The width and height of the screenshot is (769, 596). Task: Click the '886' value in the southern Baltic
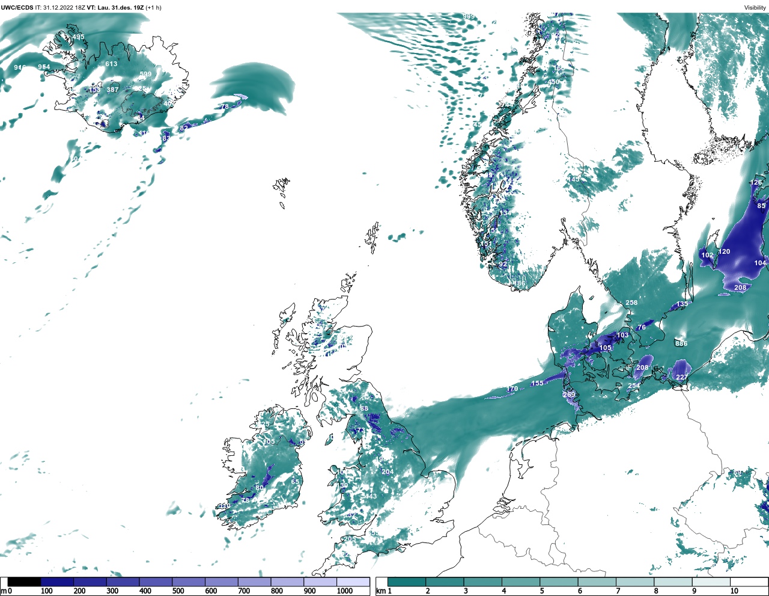tap(681, 343)
